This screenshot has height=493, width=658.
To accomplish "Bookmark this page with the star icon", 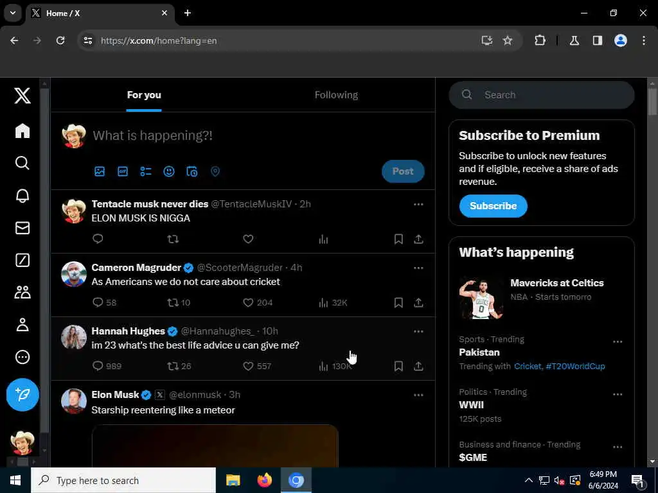I will (508, 40).
